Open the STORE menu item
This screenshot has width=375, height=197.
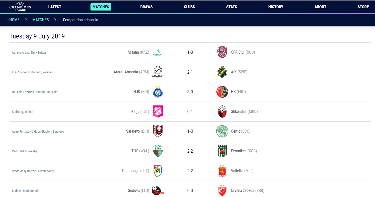click(x=363, y=7)
